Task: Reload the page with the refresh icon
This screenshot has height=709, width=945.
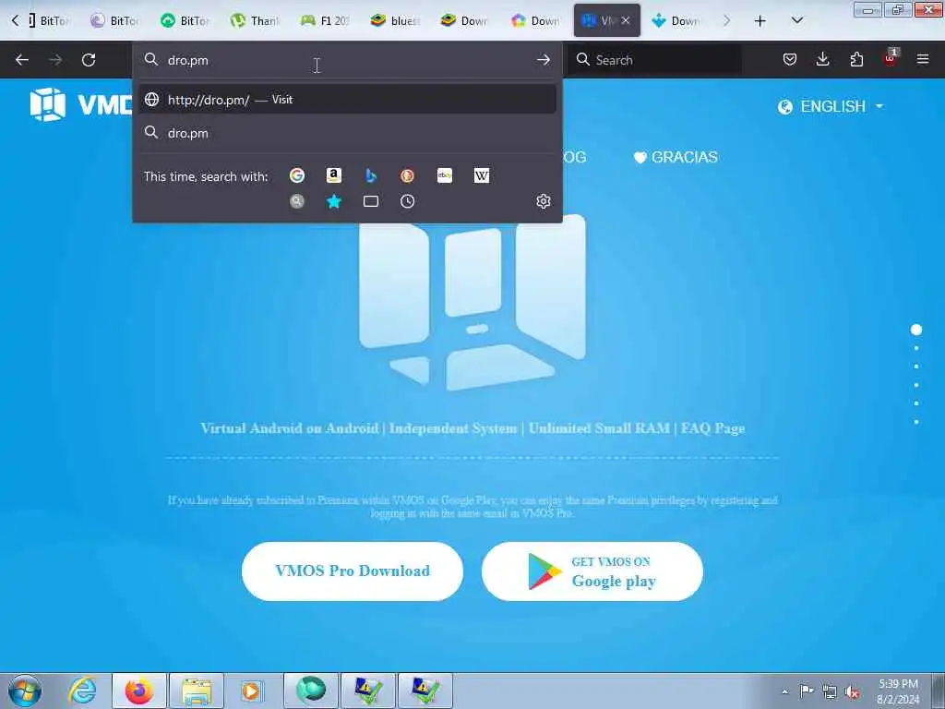Action: 89,60
